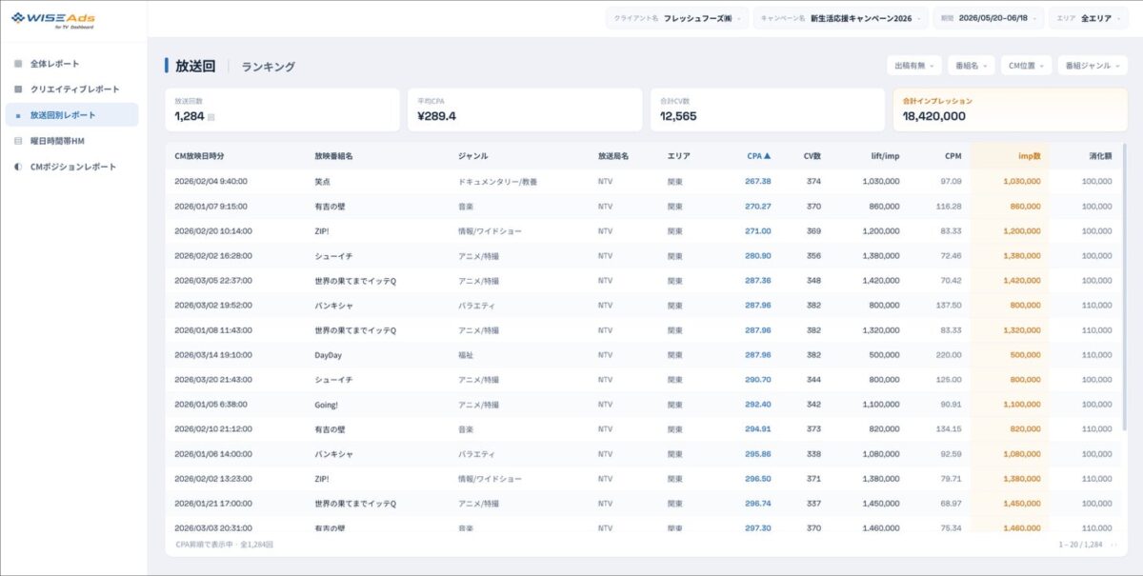Sort by CV数 column header
1143x576 pixels.
click(812, 156)
